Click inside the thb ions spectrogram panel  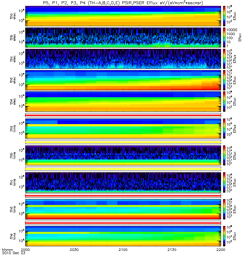[x=123, y=155]
